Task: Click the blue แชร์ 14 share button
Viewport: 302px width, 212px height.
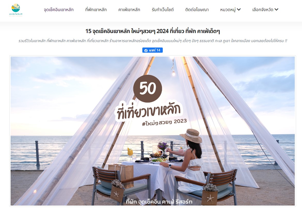Action: pyautogui.click(x=152, y=50)
